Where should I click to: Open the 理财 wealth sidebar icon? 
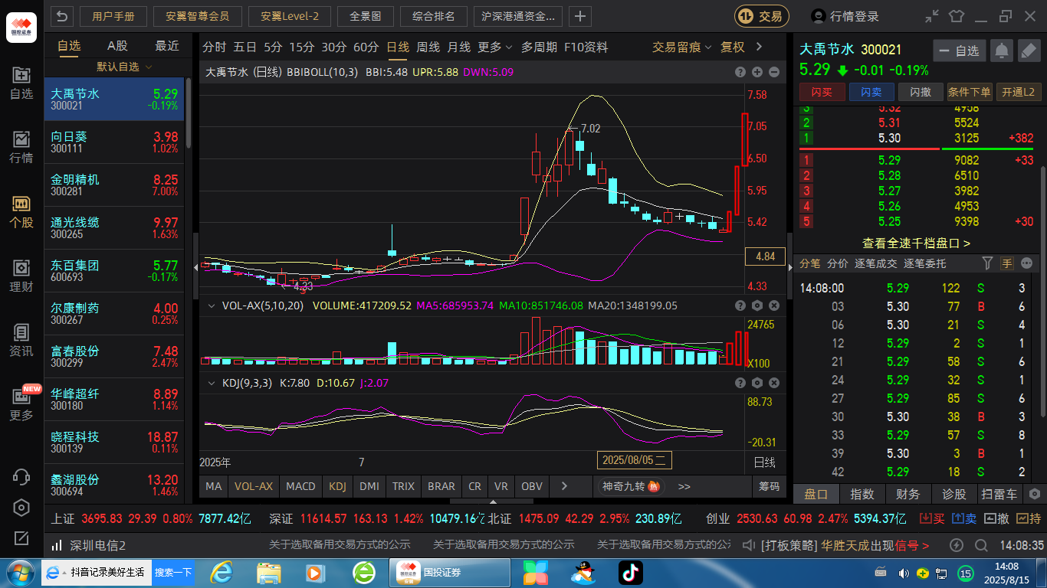pos(21,276)
